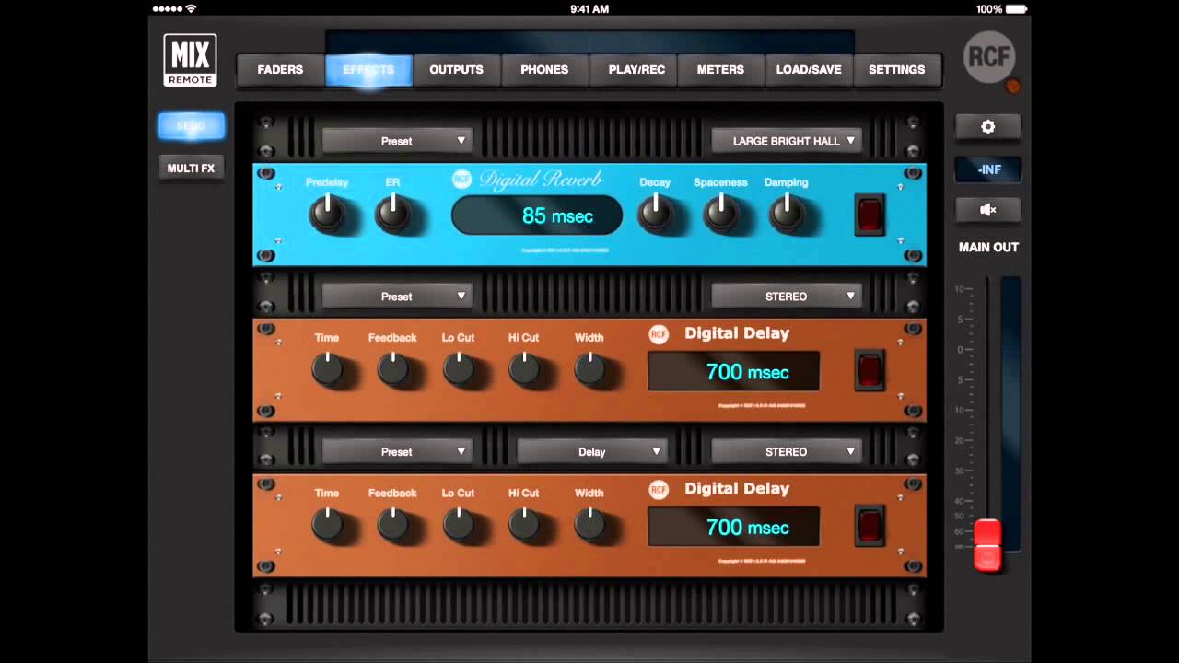The width and height of the screenshot is (1179, 663).
Task: Click the -INF level readout button
Action: (987, 169)
